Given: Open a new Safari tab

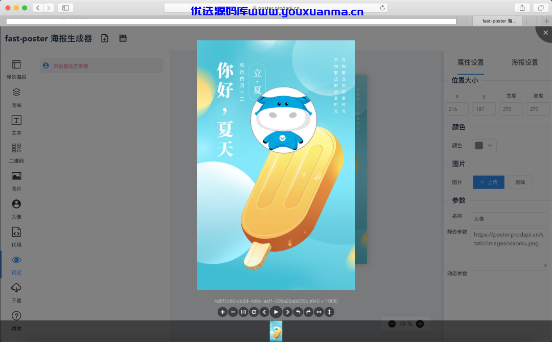Looking at the screenshot, I should (546, 21).
